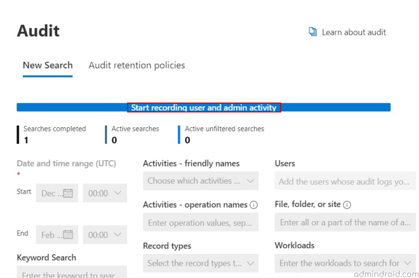Open the Record types dropdown
419x278 pixels.
click(201, 263)
